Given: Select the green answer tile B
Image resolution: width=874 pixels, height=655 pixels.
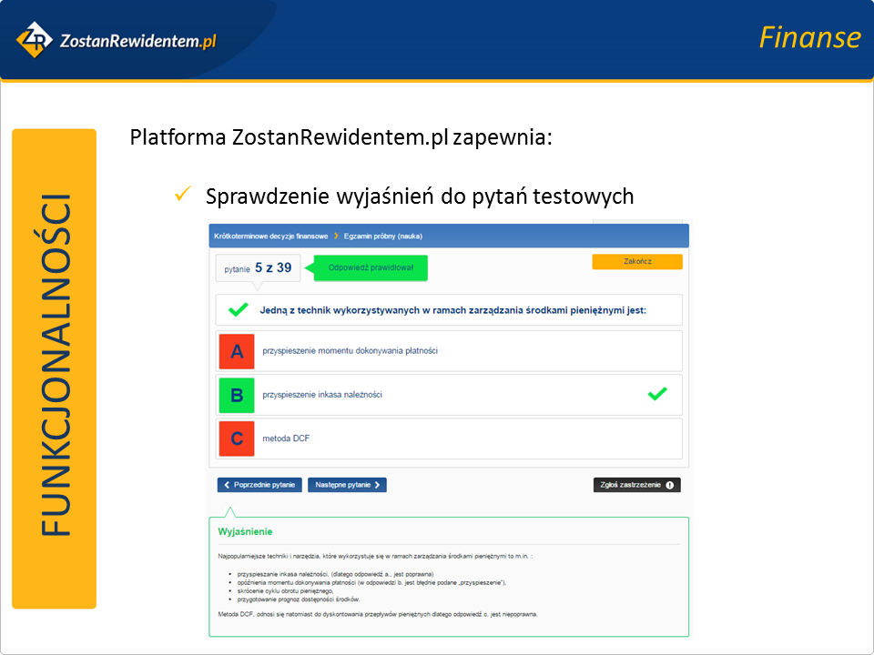Looking at the screenshot, I should 237,395.
